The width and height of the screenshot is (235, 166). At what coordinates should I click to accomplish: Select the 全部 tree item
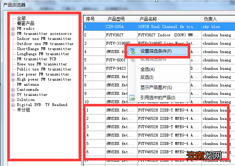pyautogui.click(x=21, y=18)
